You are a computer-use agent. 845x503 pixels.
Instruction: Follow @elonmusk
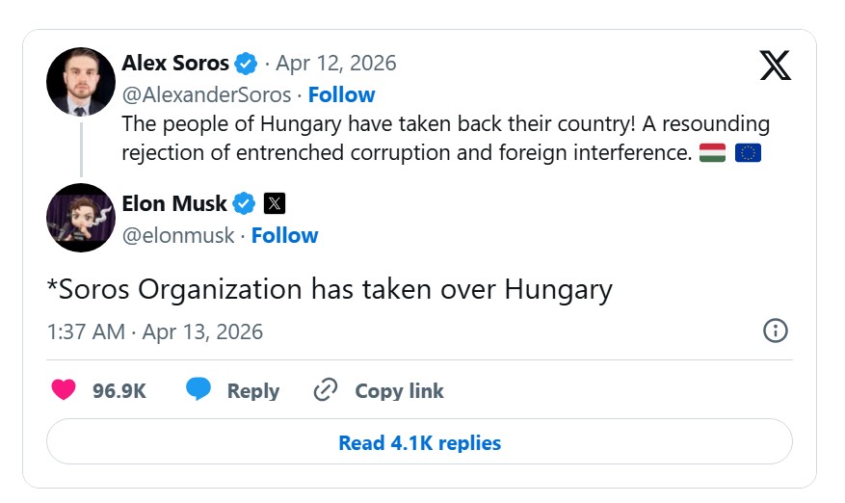(284, 235)
